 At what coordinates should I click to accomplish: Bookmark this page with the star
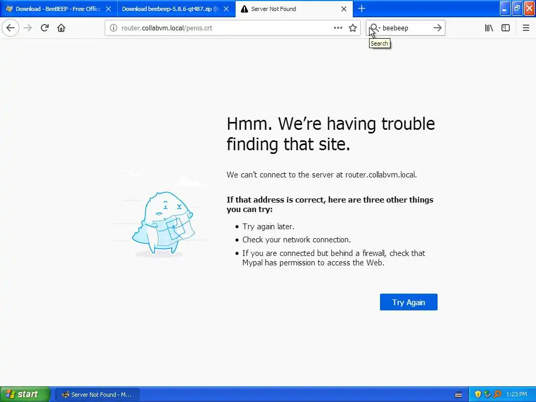[x=353, y=28]
